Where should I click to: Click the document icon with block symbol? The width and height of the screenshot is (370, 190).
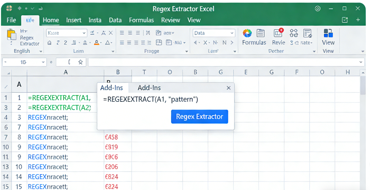pos(308,33)
